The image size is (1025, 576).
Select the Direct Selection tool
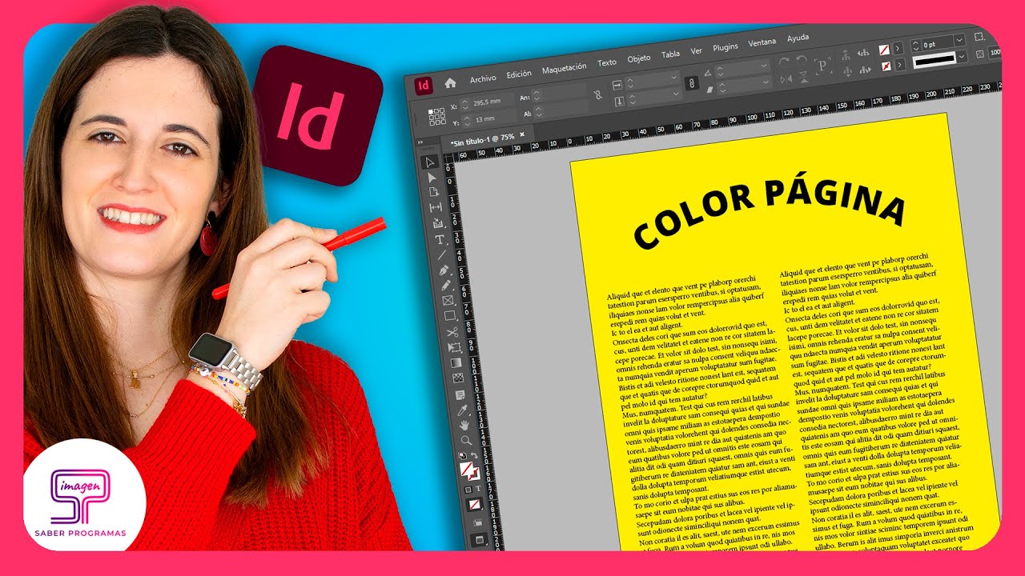[432, 178]
